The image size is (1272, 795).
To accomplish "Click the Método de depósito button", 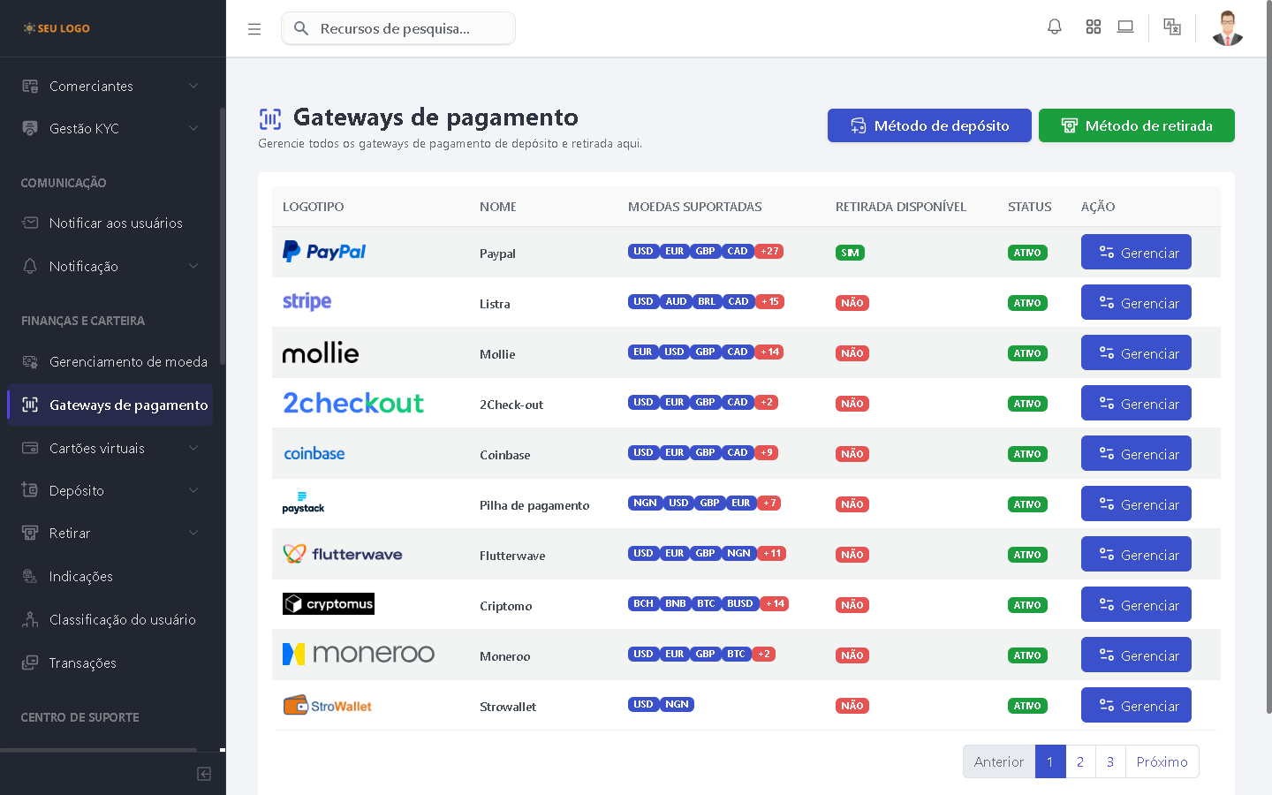I will coord(929,125).
